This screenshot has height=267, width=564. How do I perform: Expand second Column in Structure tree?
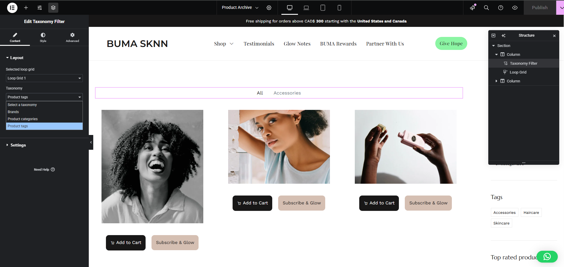point(497,81)
